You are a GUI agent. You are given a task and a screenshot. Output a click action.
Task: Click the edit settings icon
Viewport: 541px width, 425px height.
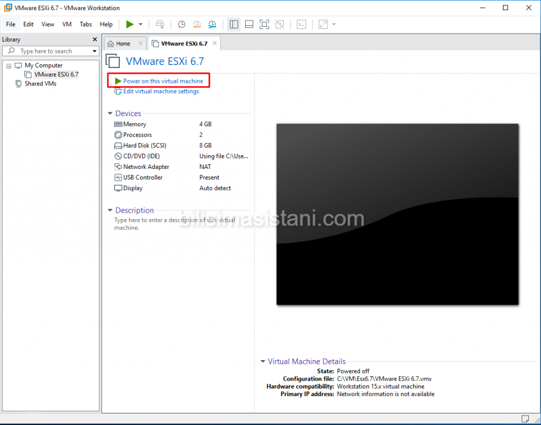tap(118, 92)
